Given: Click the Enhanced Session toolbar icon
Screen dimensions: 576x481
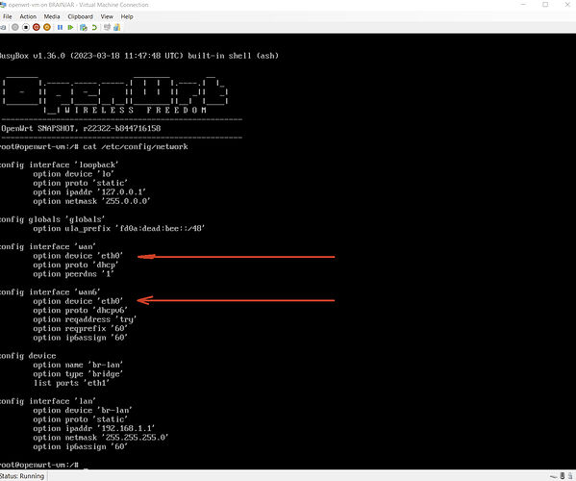Looking at the screenshot, I should point(107,27).
